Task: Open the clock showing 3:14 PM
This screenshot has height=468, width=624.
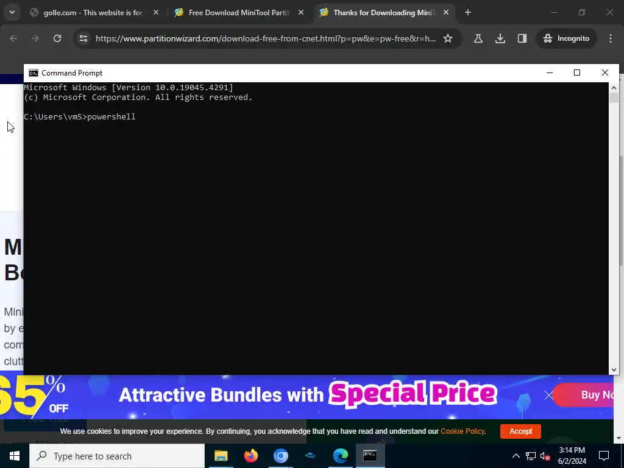Action: coord(572,456)
